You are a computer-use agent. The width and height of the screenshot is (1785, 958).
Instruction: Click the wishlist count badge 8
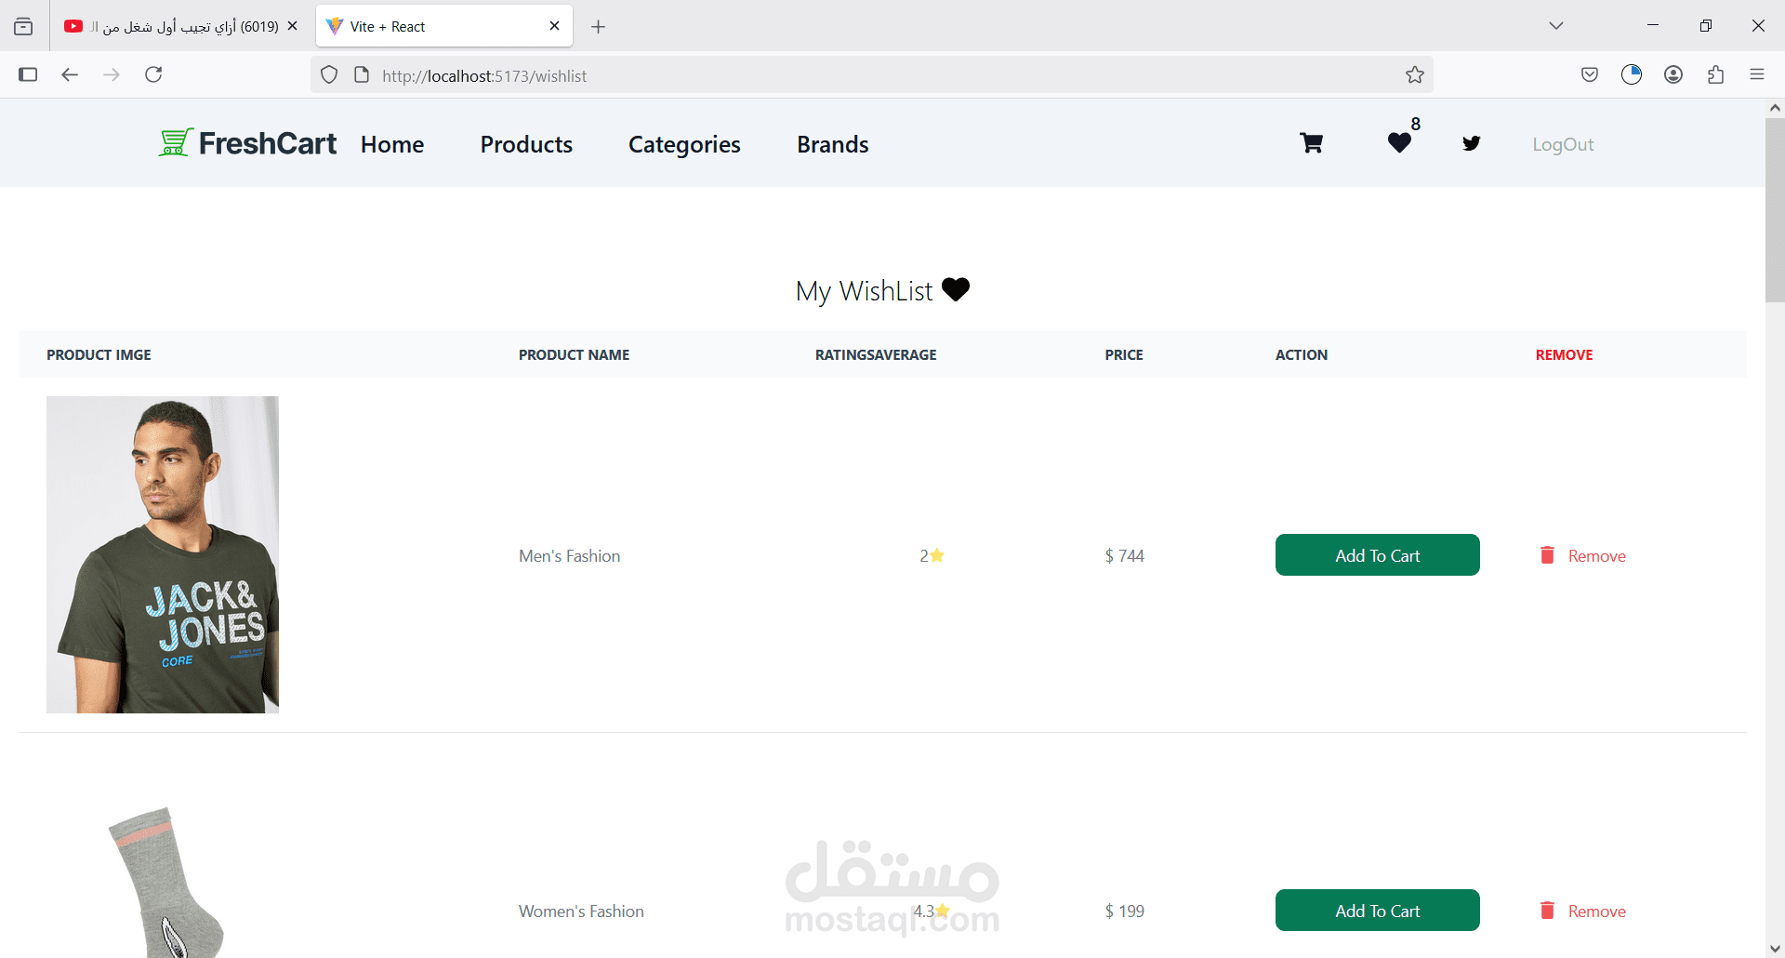click(1415, 124)
